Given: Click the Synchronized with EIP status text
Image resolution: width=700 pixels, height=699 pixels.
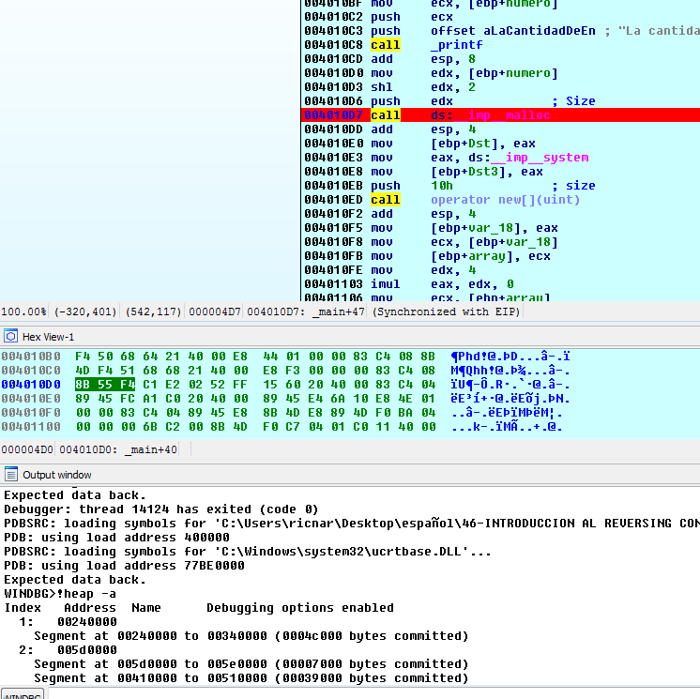Looking at the screenshot, I should [x=446, y=312].
